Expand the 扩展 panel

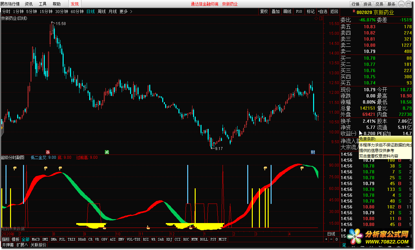[x=22, y=245]
